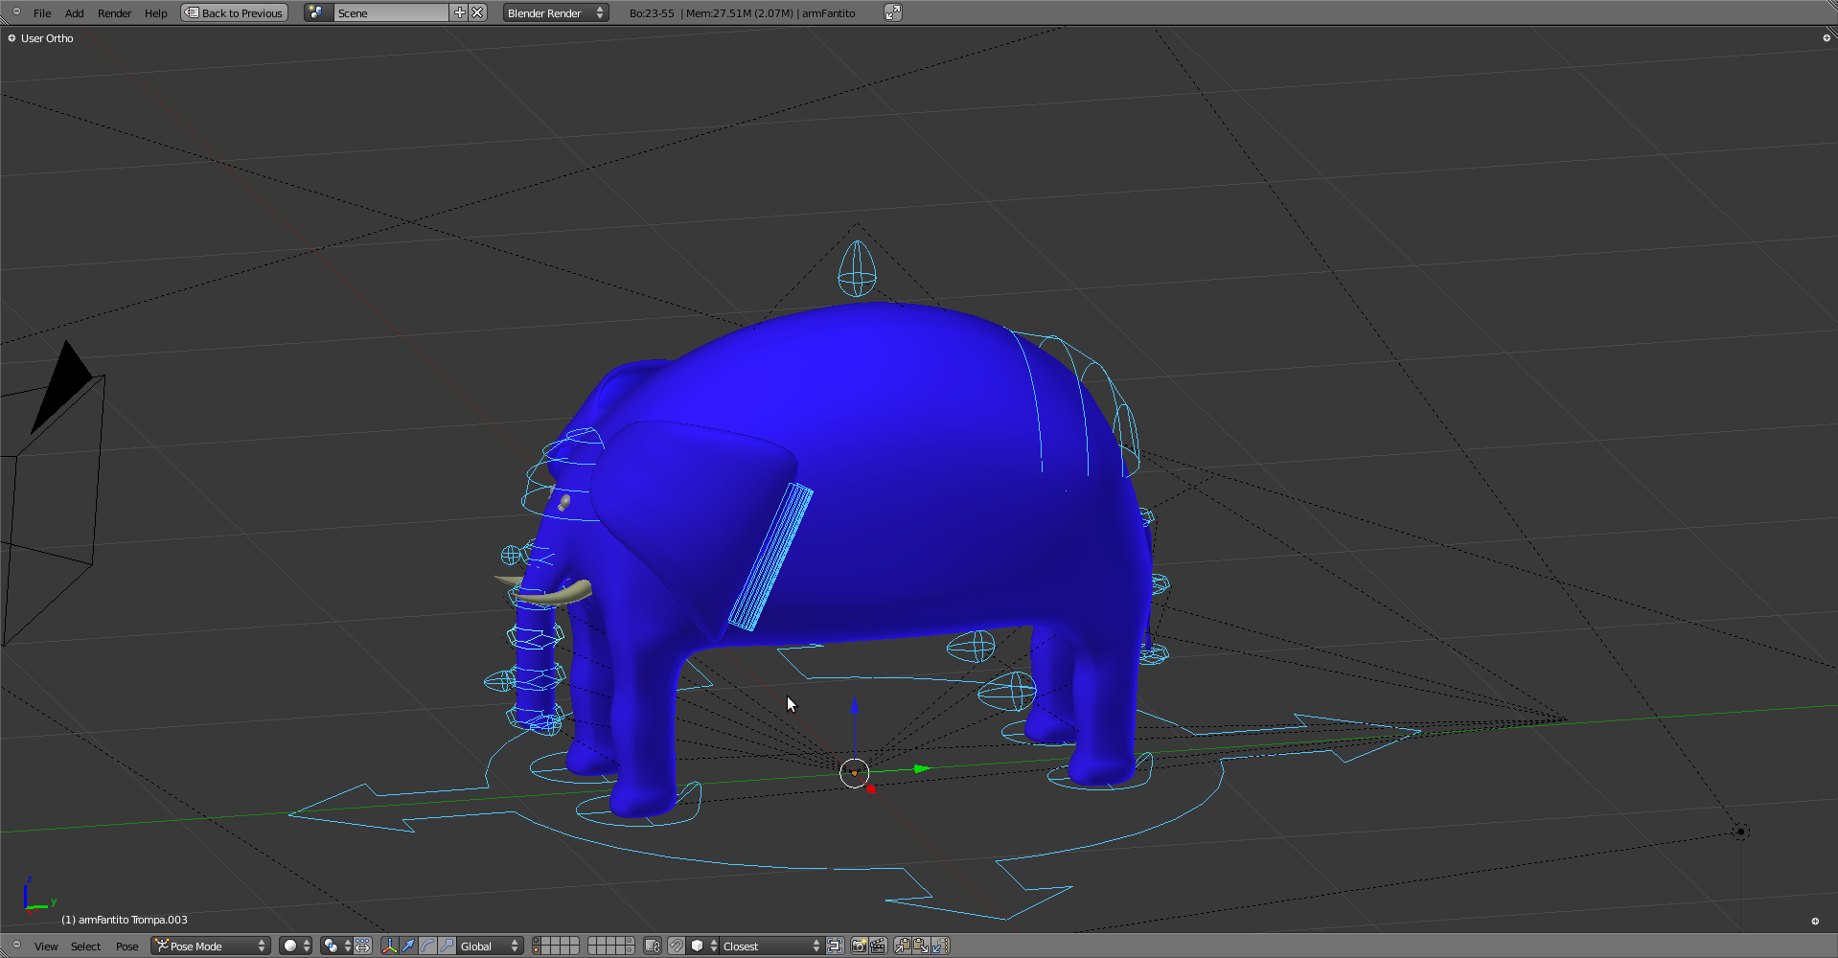1838x958 pixels.
Task: Open the Render menu
Action: click(x=114, y=12)
